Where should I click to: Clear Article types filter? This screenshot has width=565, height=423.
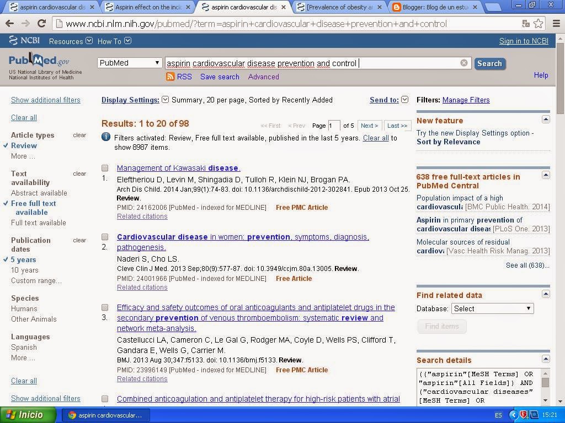[79, 135]
